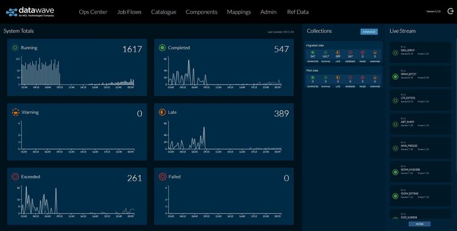Click the status icon of GIO_LD819 job
The image size is (457, 231).
point(395,53)
